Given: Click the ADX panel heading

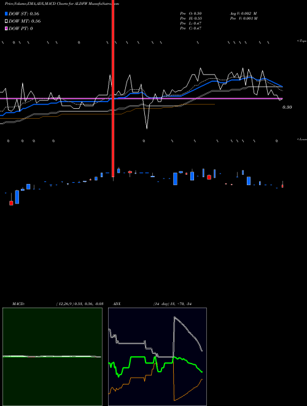Looking at the screenshot, I should (117, 304).
